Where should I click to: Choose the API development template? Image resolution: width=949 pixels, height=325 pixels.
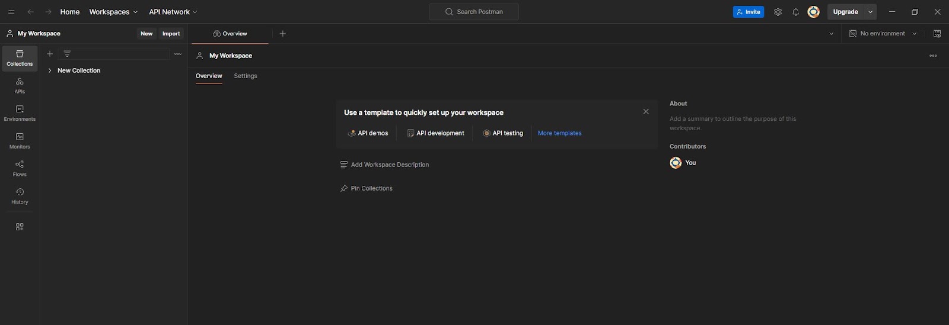tap(435, 133)
